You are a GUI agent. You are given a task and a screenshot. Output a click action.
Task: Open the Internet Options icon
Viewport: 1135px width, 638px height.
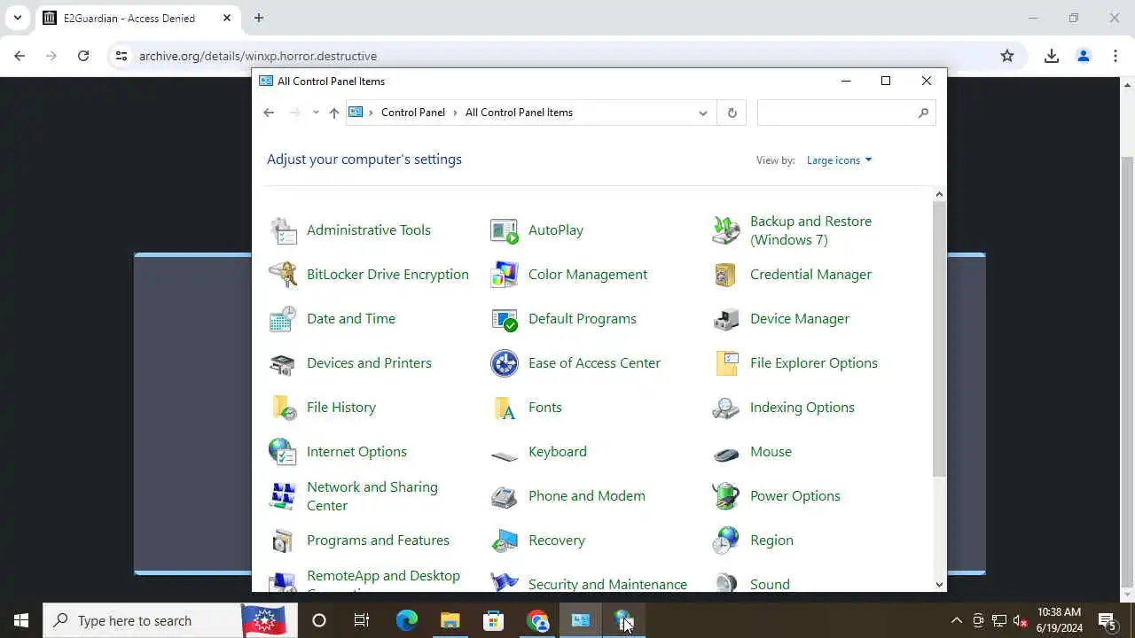tap(283, 452)
